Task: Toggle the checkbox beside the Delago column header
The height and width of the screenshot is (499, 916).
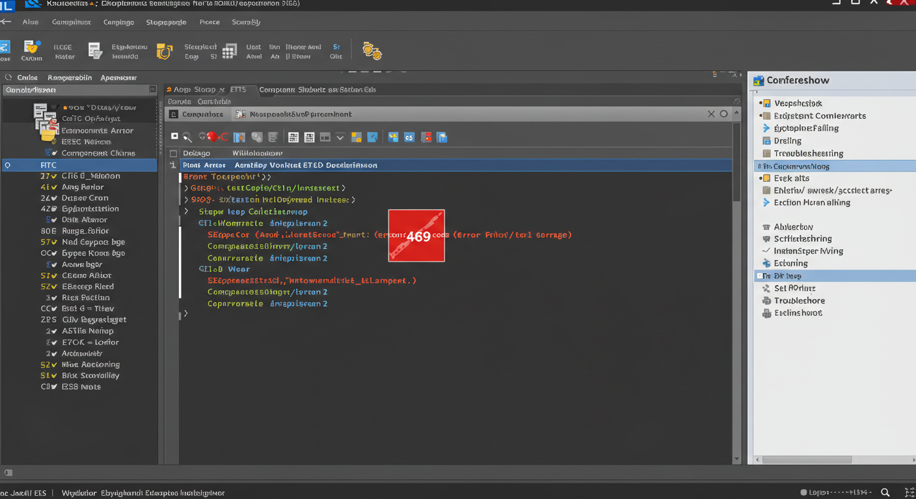Action: click(x=173, y=153)
